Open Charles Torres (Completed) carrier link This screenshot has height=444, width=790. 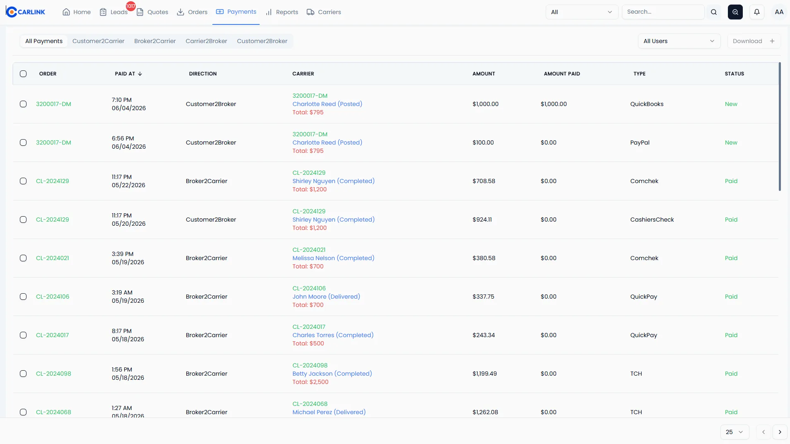click(333, 335)
